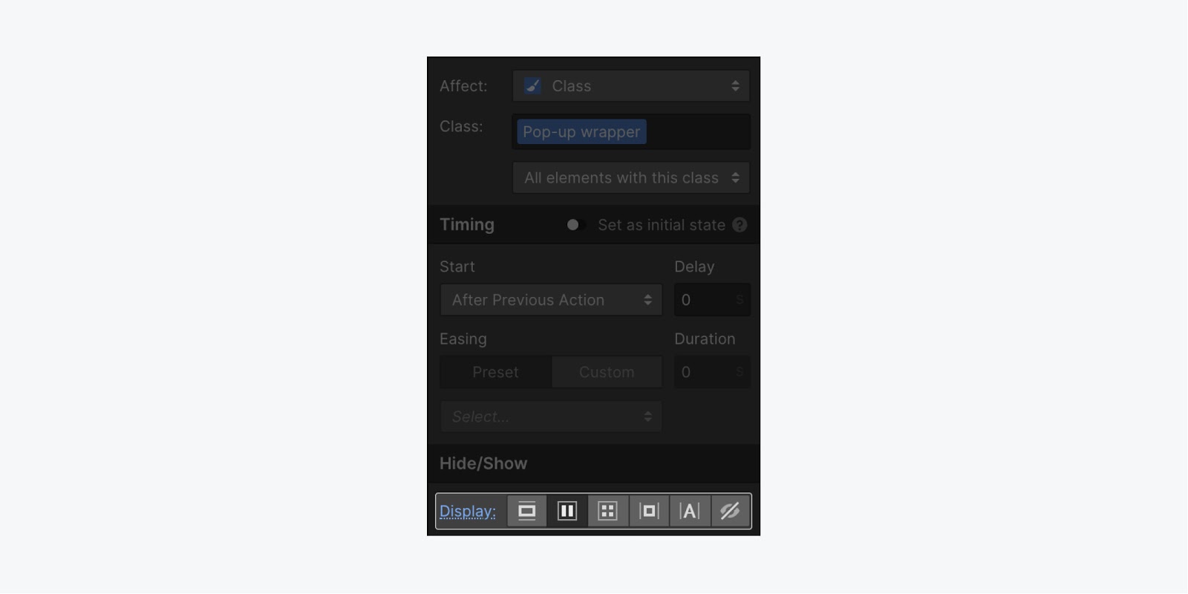Screen dimensions: 1188x594
Task: Select Display flex icon
Action: (567, 511)
